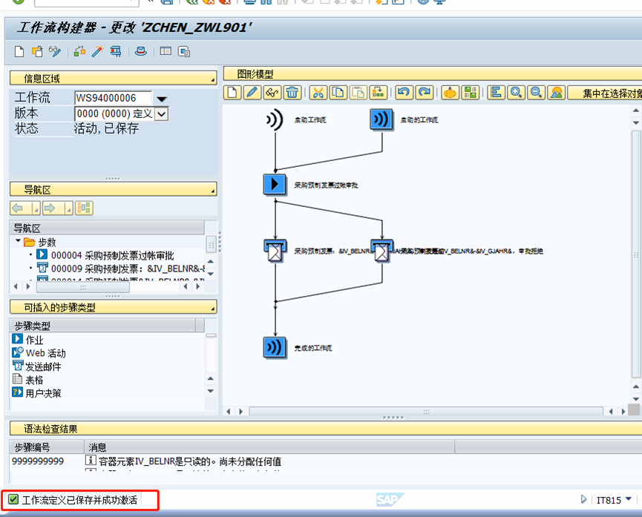The width and height of the screenshot is (642, 517).
Task: Click the pencil change icon in graphic toolbar
Action: [x=252, y=93]
